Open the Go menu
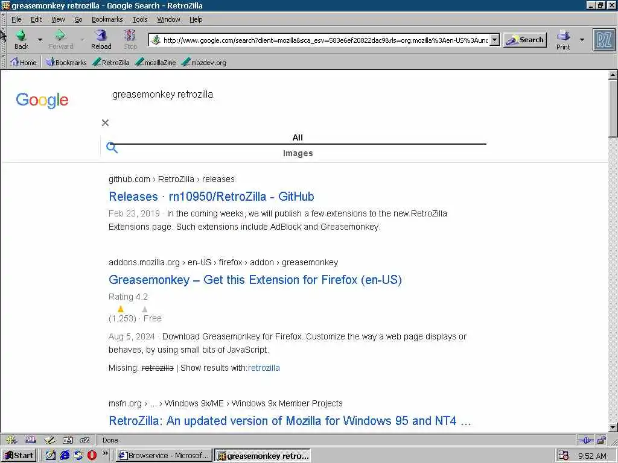Viewport: 618px width, 463px height. (x=78, y=19)
